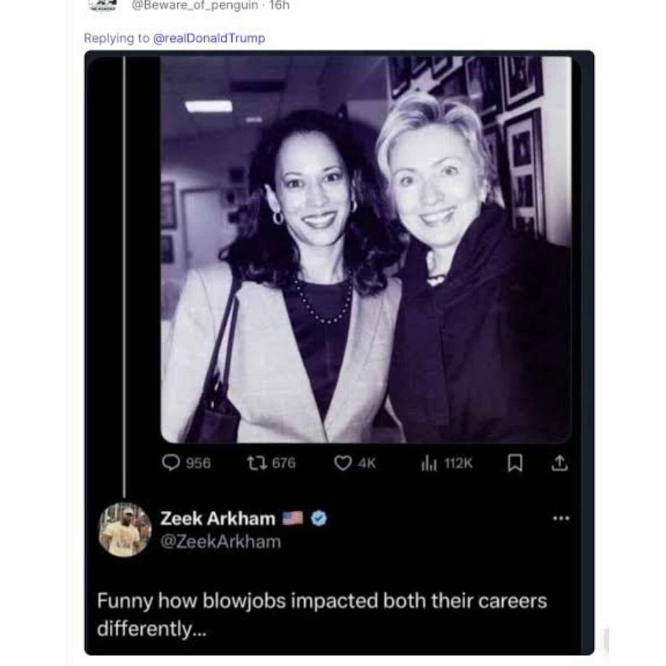Screen dimensions: 666x666
Task: Click the 112K views count
Action: point(458,463)
